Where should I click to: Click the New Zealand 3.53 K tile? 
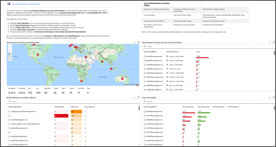coord(11,91)
